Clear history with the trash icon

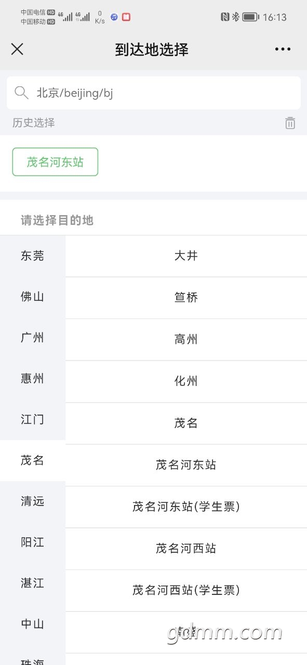(x=290, y=123)
